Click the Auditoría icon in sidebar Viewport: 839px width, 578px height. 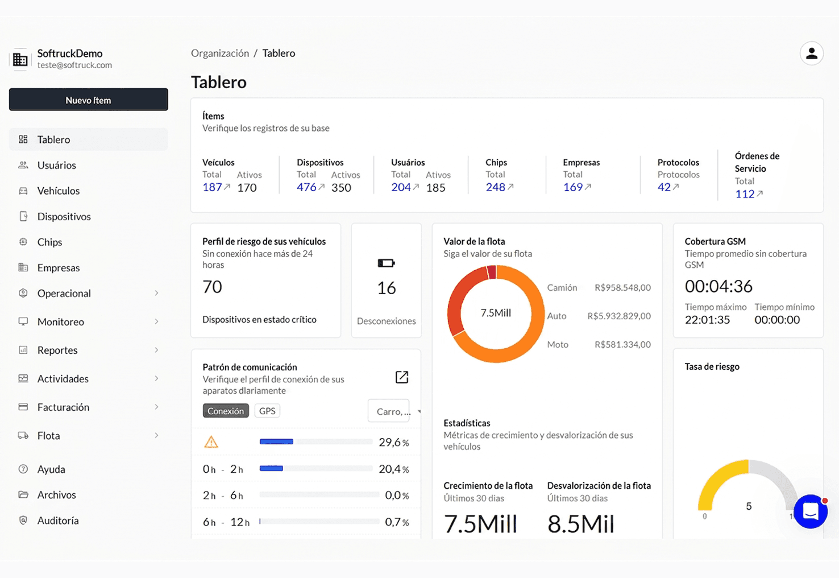tap(23, 520)
